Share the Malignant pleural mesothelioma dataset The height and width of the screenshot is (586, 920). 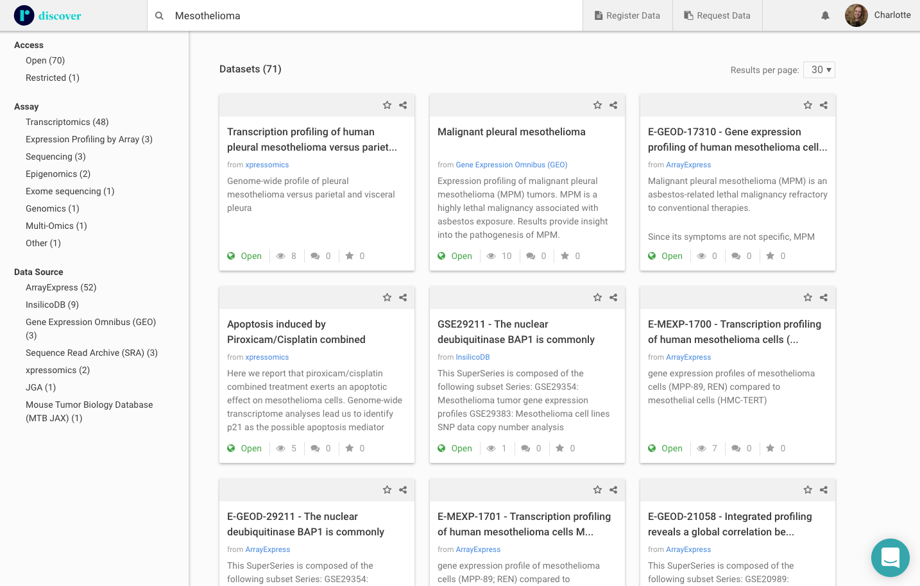point(613,105)
